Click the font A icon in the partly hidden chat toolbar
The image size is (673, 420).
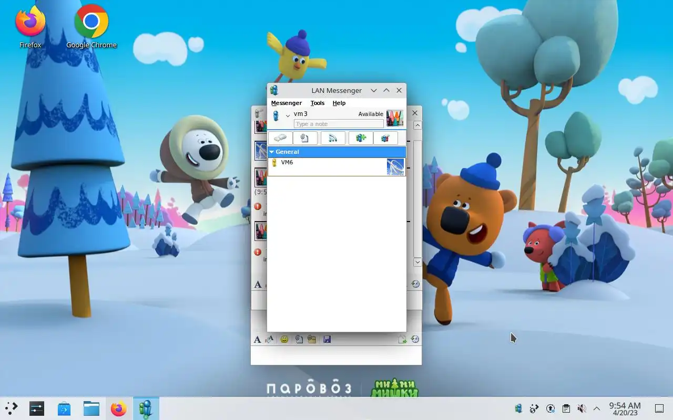pyautogui.click(x=258, y=285)
